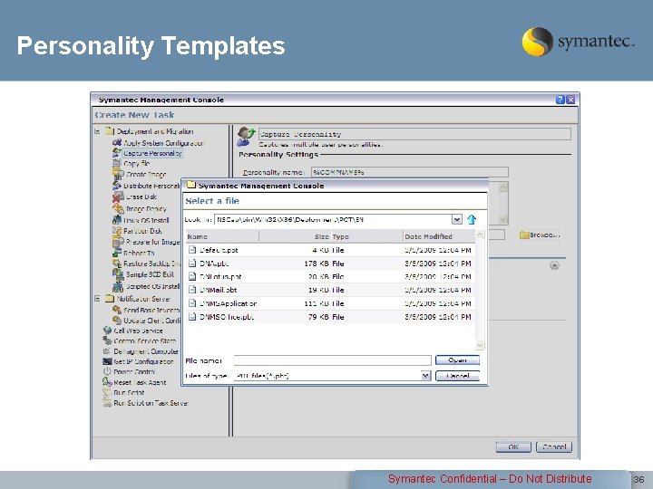Click the Scripted OS Install task icon
Screen dimensions: 653x489
pos(118,286)
